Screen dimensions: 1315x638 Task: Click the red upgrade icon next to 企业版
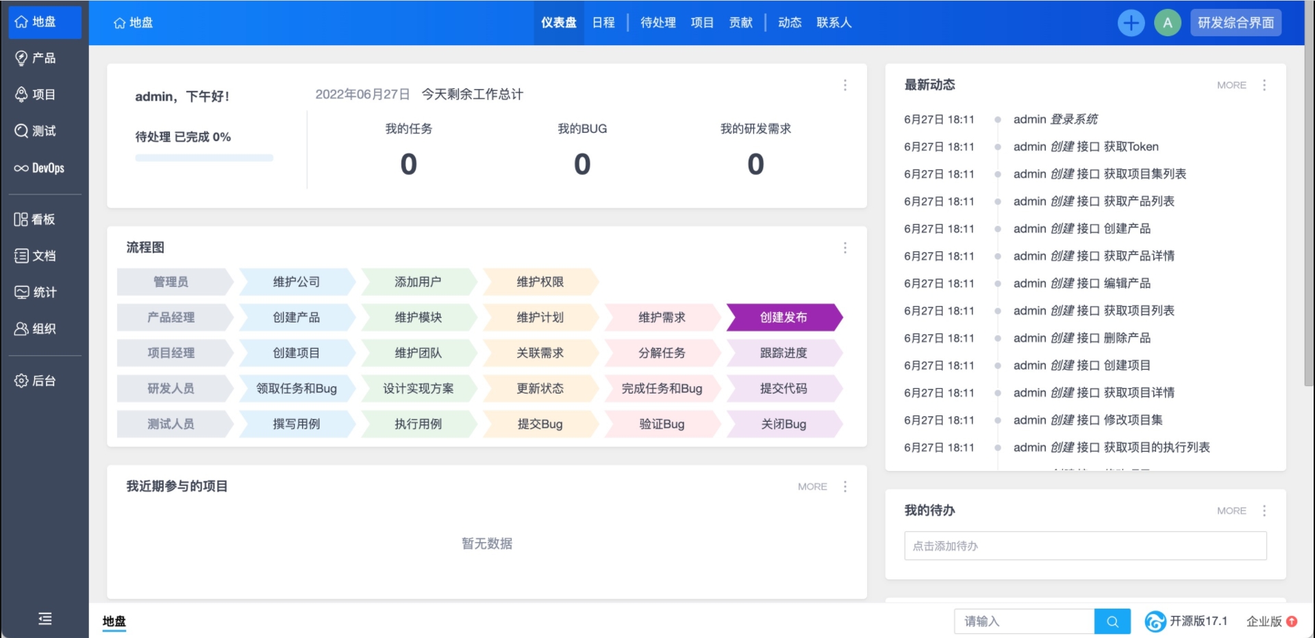click(1292, 622)
